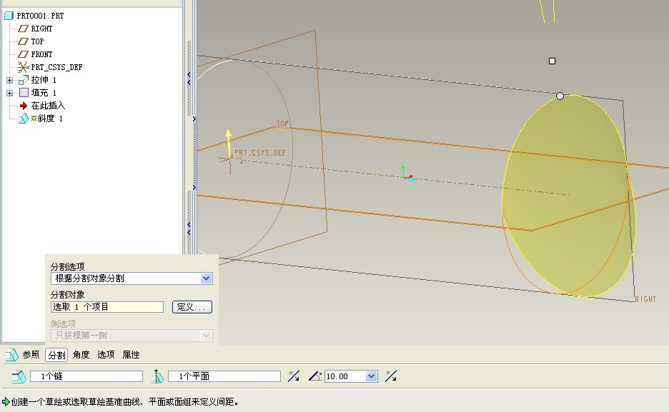The height and width of the screenshot is (412, 669).
Task: Click the yellow direction arrow in viewport
Action: coord(229,143)
